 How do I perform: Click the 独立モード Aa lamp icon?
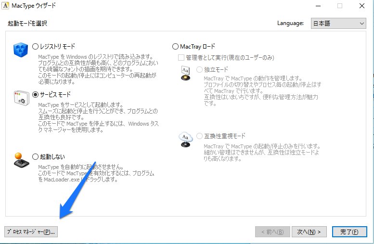[186, 73]
